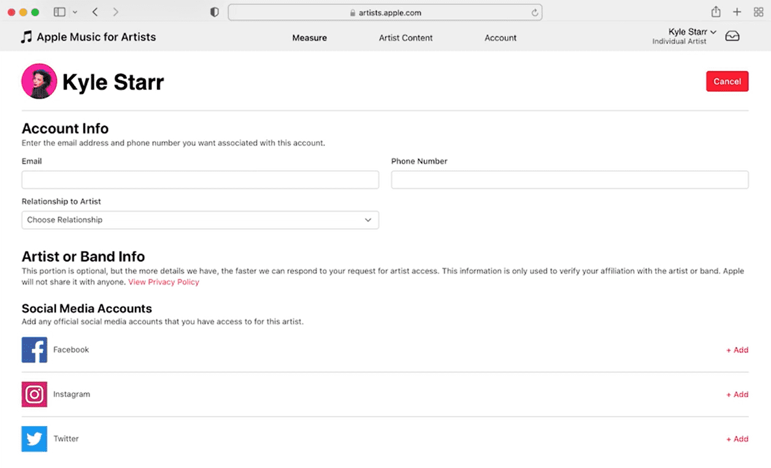Click the red Cancel button
Screen dimensions: 771x468
[727, 82]
